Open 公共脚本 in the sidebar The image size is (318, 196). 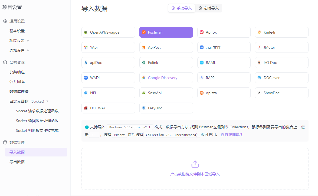[17, 82]
